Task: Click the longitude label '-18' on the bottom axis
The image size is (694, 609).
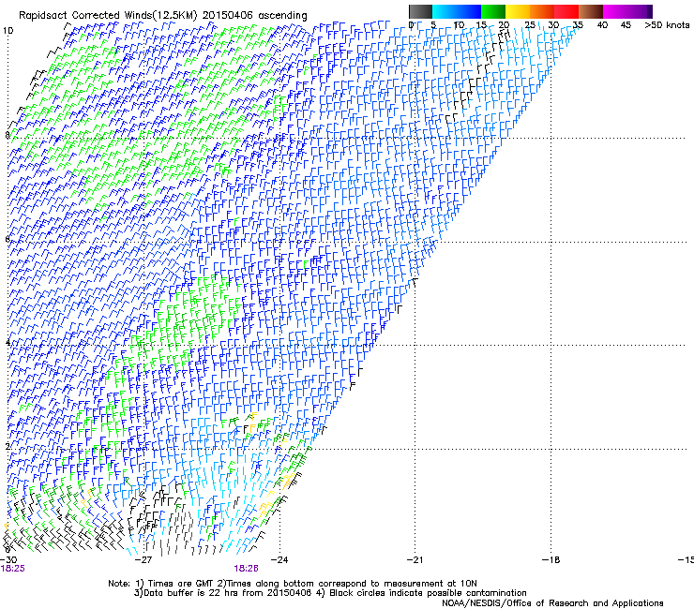Action: (x=551, y=560)
